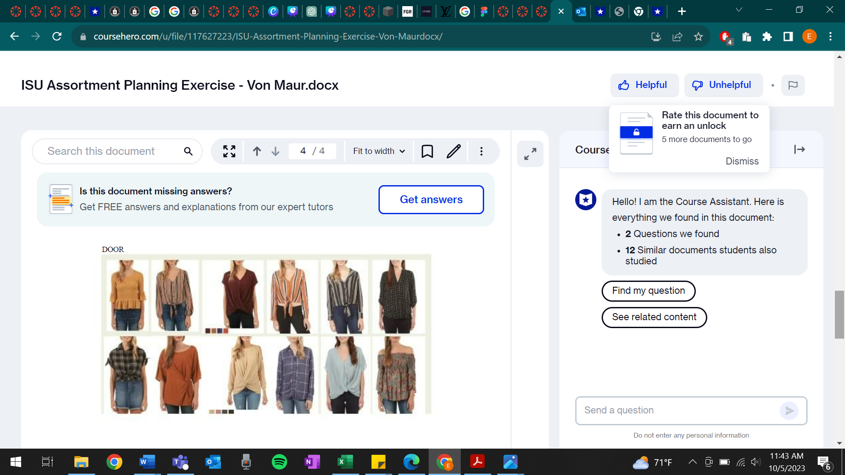Click the Get answers button
The image size is (845, 475).
point(431,200)
